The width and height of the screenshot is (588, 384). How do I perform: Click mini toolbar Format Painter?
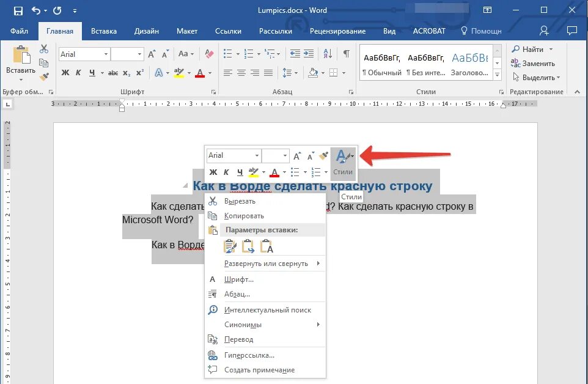(323, 156)
